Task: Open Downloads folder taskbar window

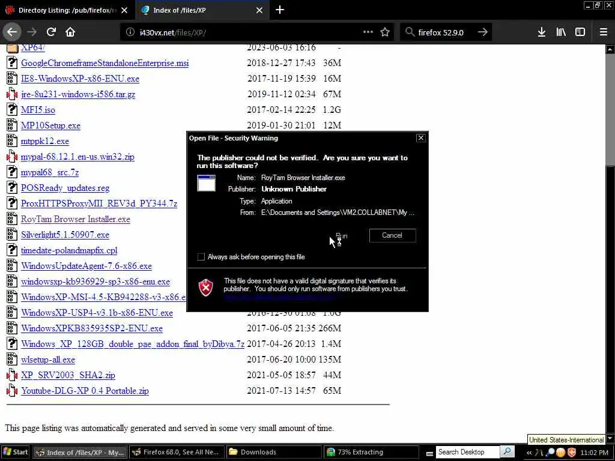Action: pyautogui.click(x=274, y=452)
